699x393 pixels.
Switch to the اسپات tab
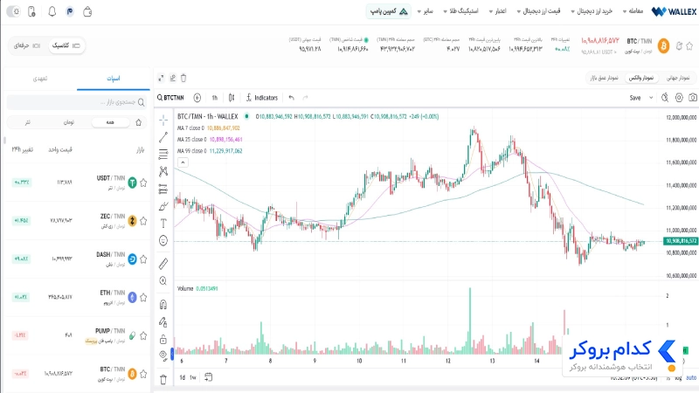(114, 79)
